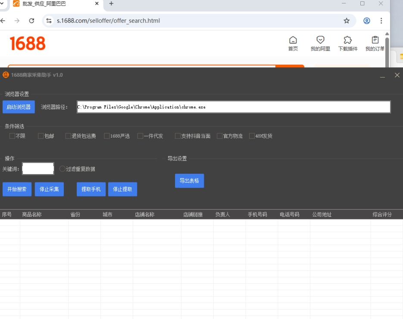Open the tab search dropdown arrow
This screenshot has width=403, height=319.
pyautogui.click(x=2, y=4)
